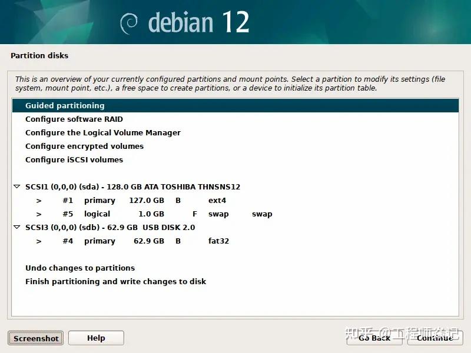The image size is (471, 353).
Task: Open Configure encrypted volumes
Action: (84, 146)
